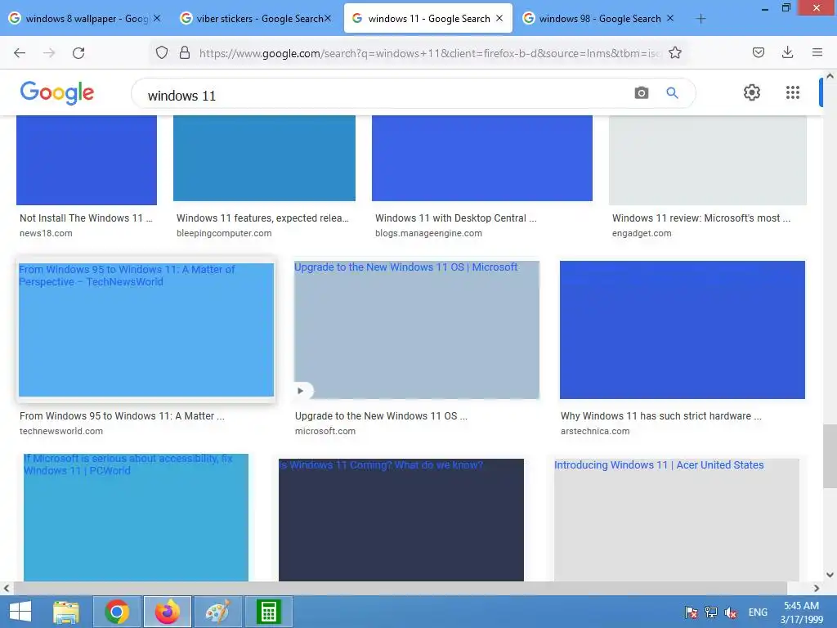Search by image with the camera icon

point(642,93)
